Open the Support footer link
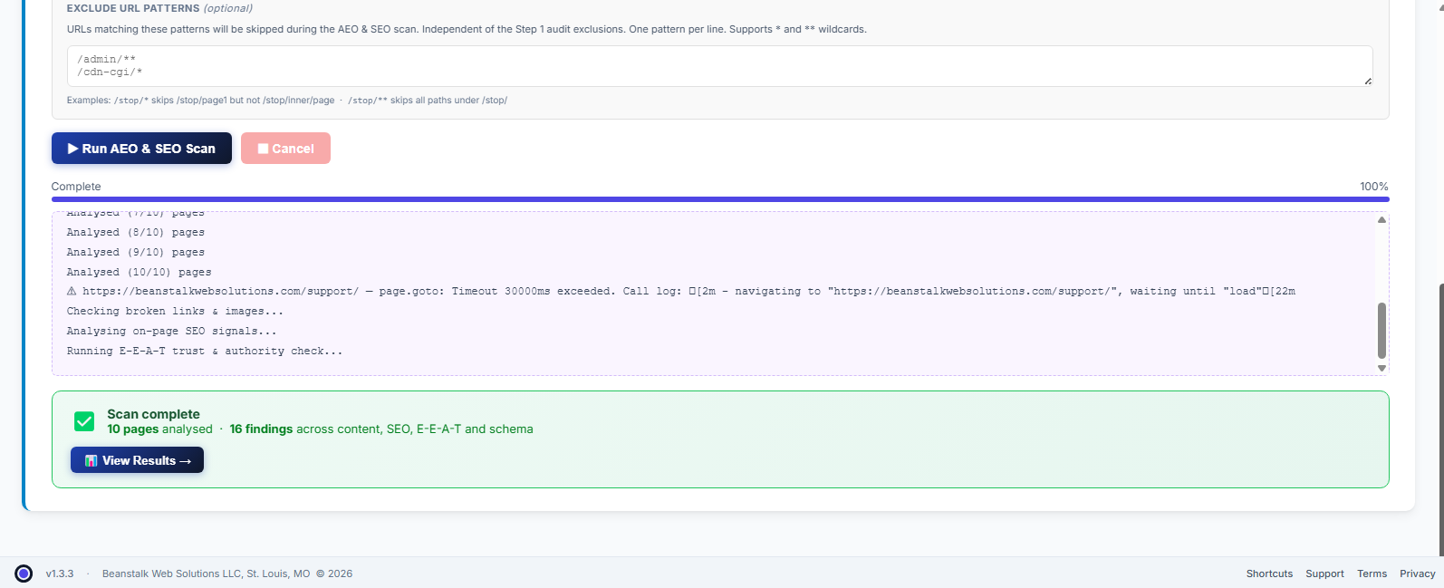The image size is (1444, 588). pos(1324,574)
